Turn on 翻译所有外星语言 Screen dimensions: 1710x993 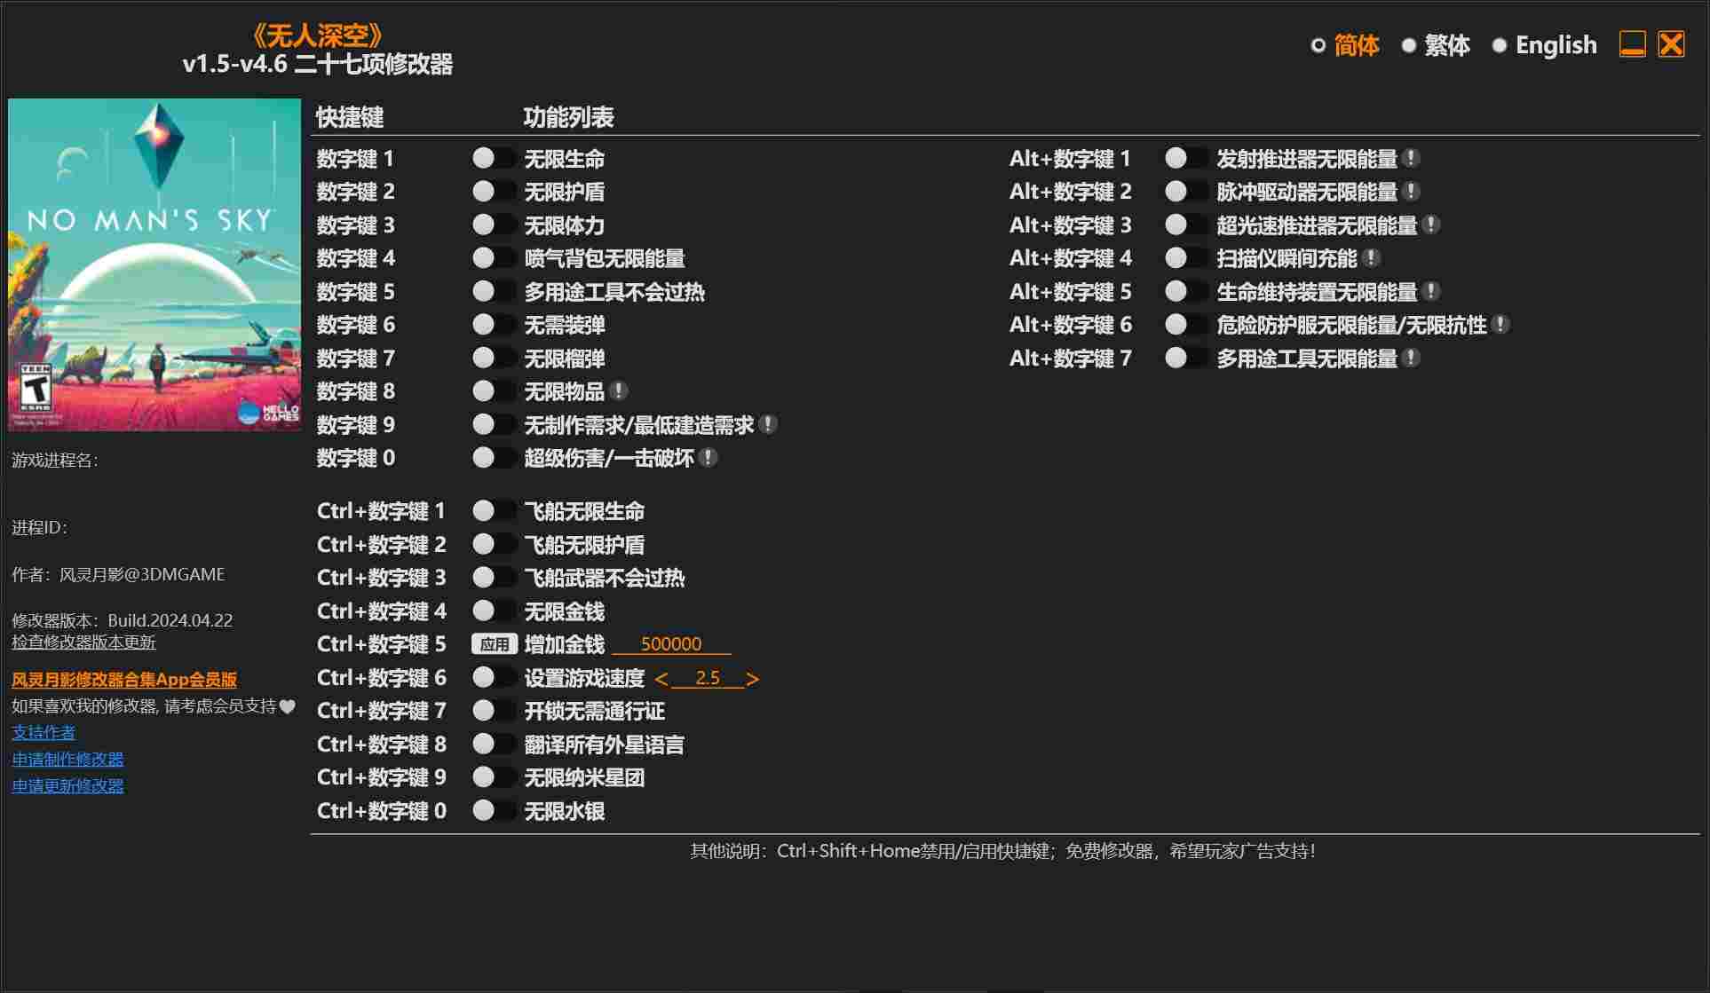point(494,745)
